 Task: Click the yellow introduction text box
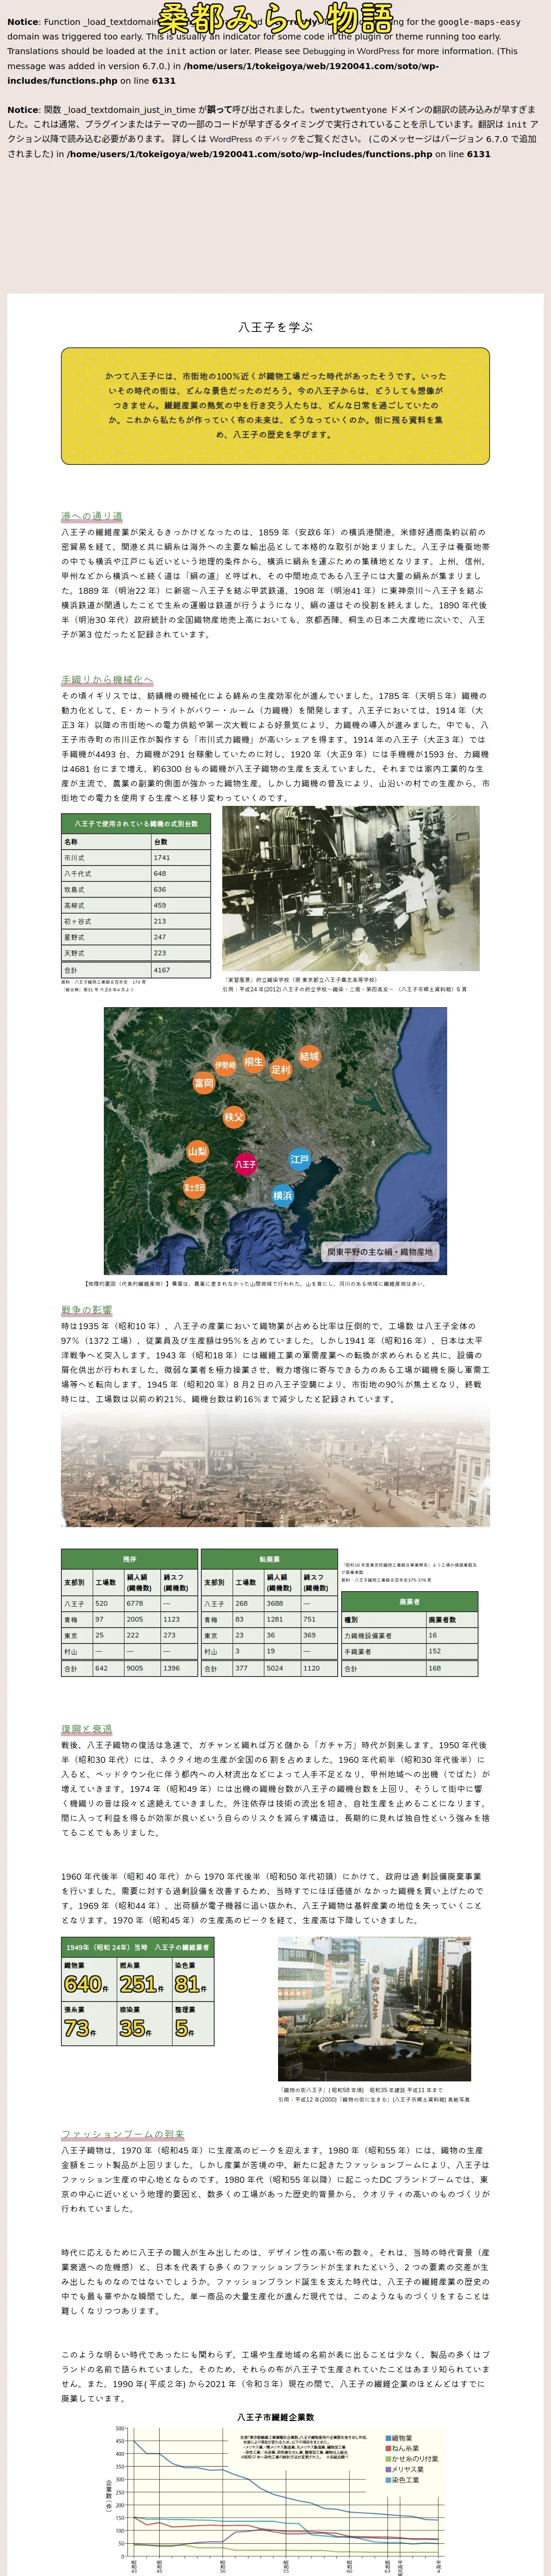coord(275,406)
